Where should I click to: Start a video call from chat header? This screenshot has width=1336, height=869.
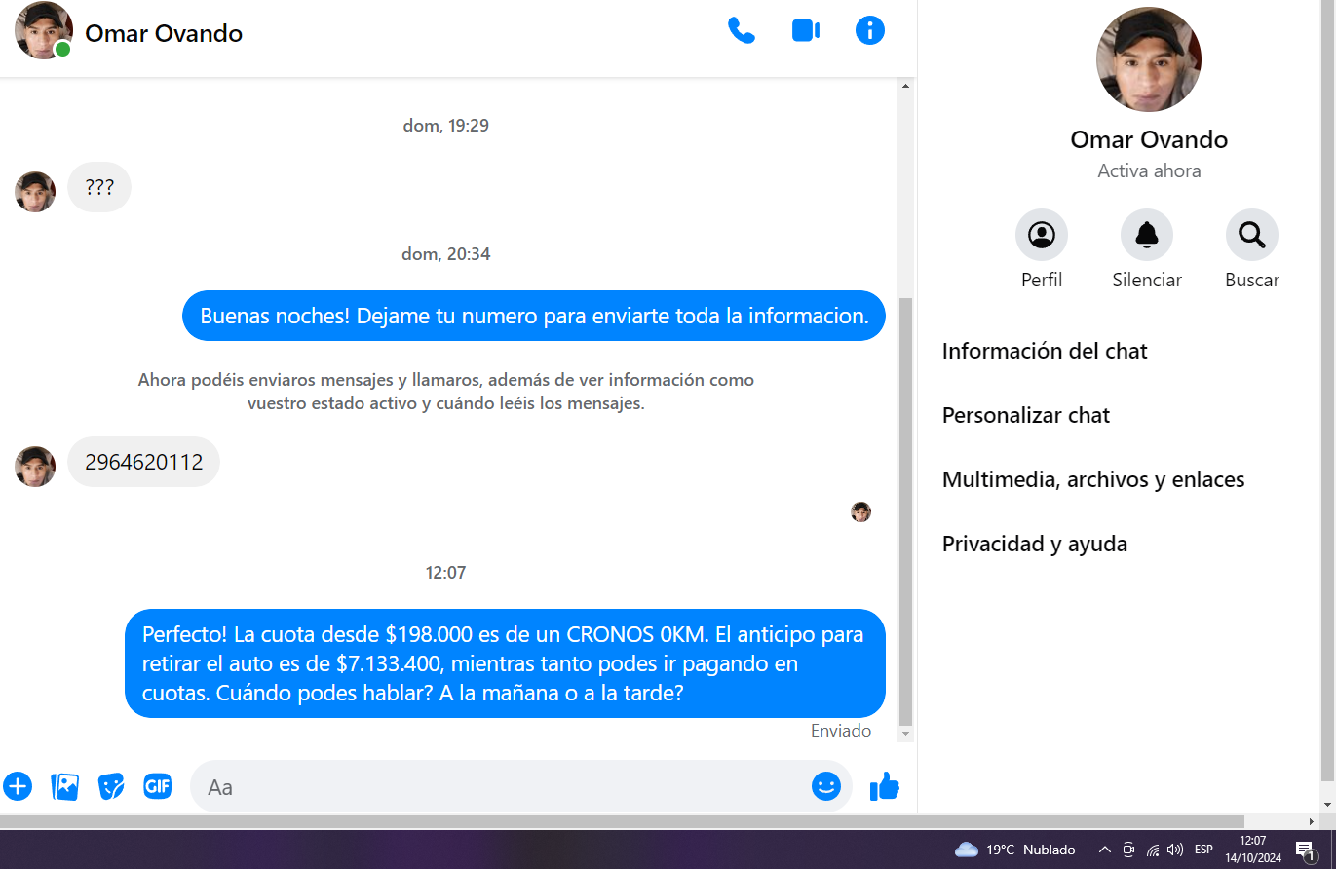tap(805, 31)
